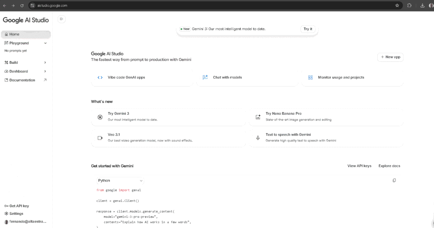
Task: Click the Monitor usage grid icon
Action: pyautogui.click(x=310, y=77)
